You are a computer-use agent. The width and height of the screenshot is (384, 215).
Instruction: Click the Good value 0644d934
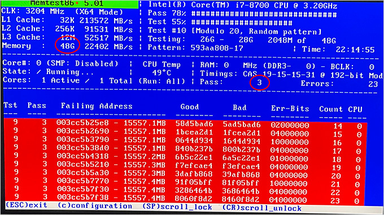click(x=194, y=140)
